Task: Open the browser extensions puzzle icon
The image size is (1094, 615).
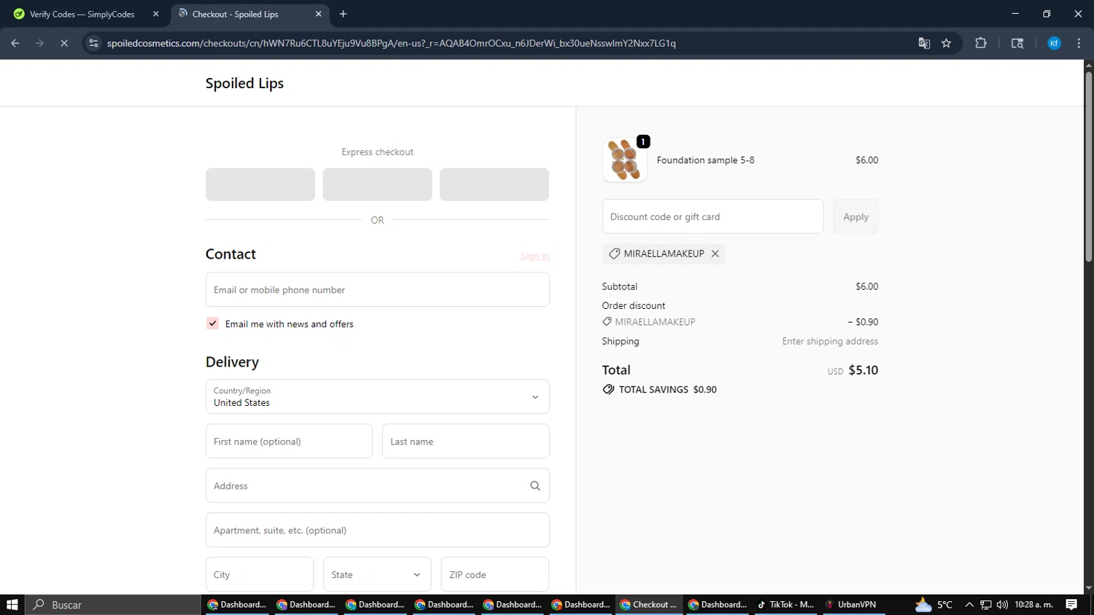Action: [981, 43]
